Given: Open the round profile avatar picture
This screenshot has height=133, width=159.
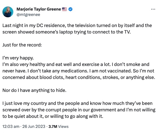Looking at the screenshot, I should click(8, 12).
